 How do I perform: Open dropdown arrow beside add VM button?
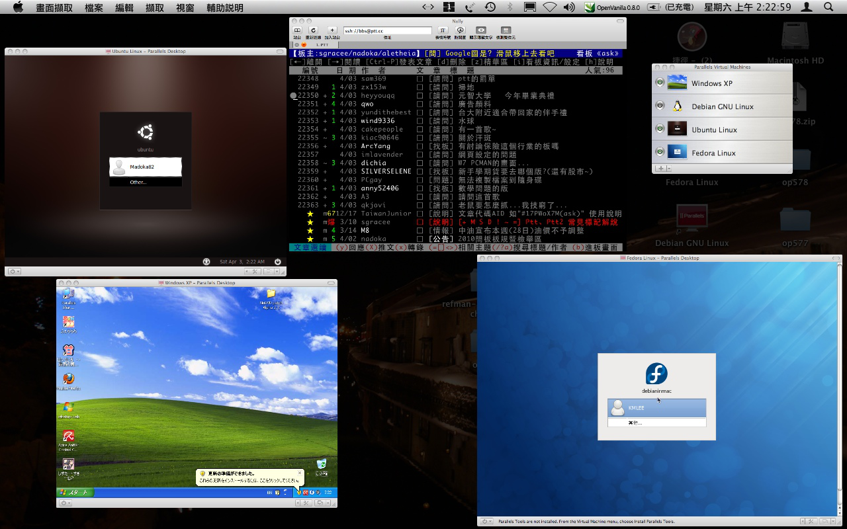[x=668, y=169]
